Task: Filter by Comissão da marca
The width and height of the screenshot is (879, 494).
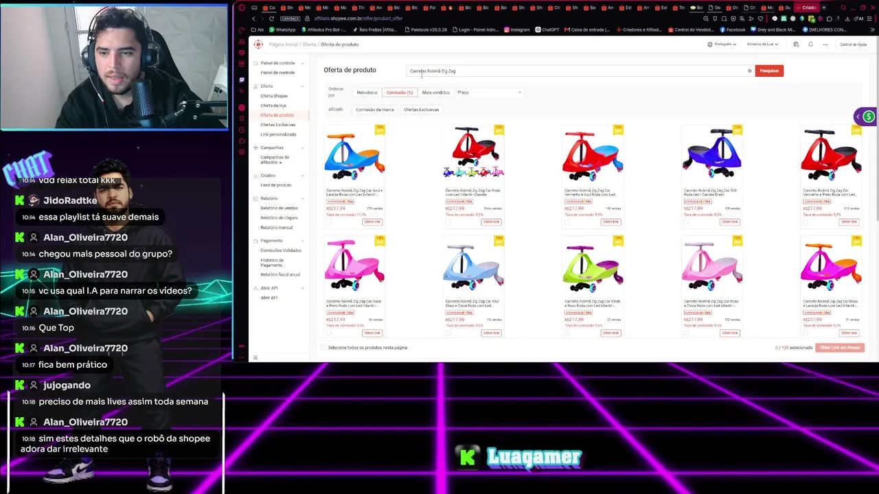Action: click(x=375, y=110)
